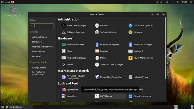Launch Bluetooth Manager icon
The height and width of the screenshot is (109, 194).
pyautogui.click(x=130, y=45)
